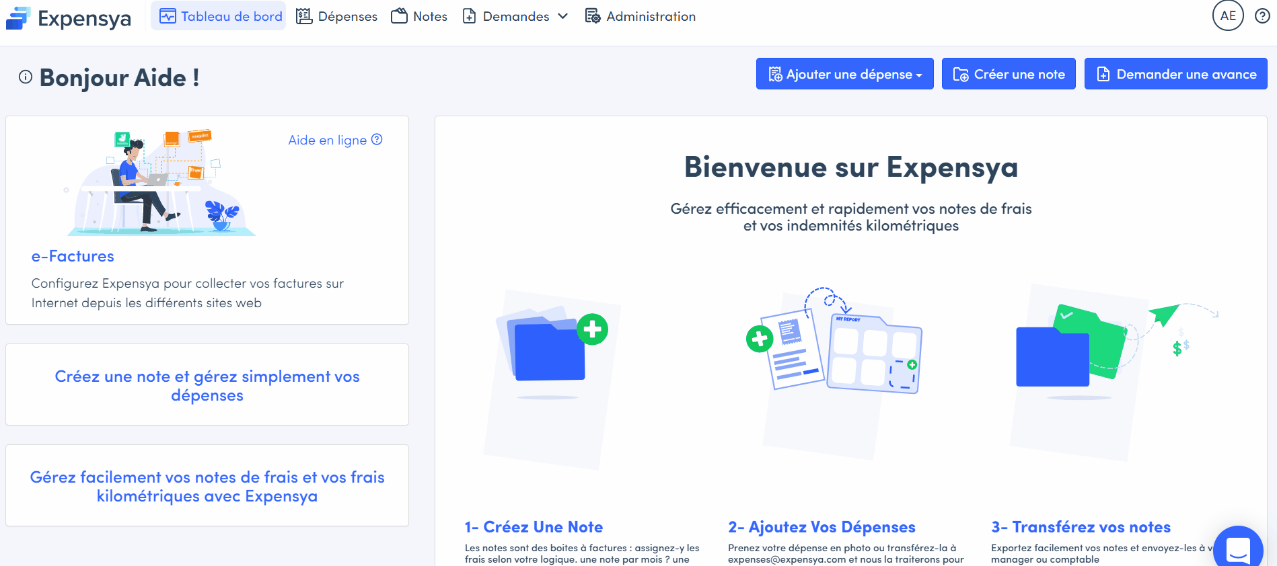1277x566 pixels.
Task: Open the Notes menu item
Action: [x=419, y=16]
